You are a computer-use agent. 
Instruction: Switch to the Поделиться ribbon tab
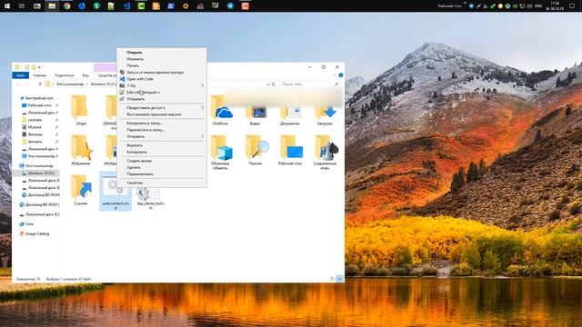point(65,75)
